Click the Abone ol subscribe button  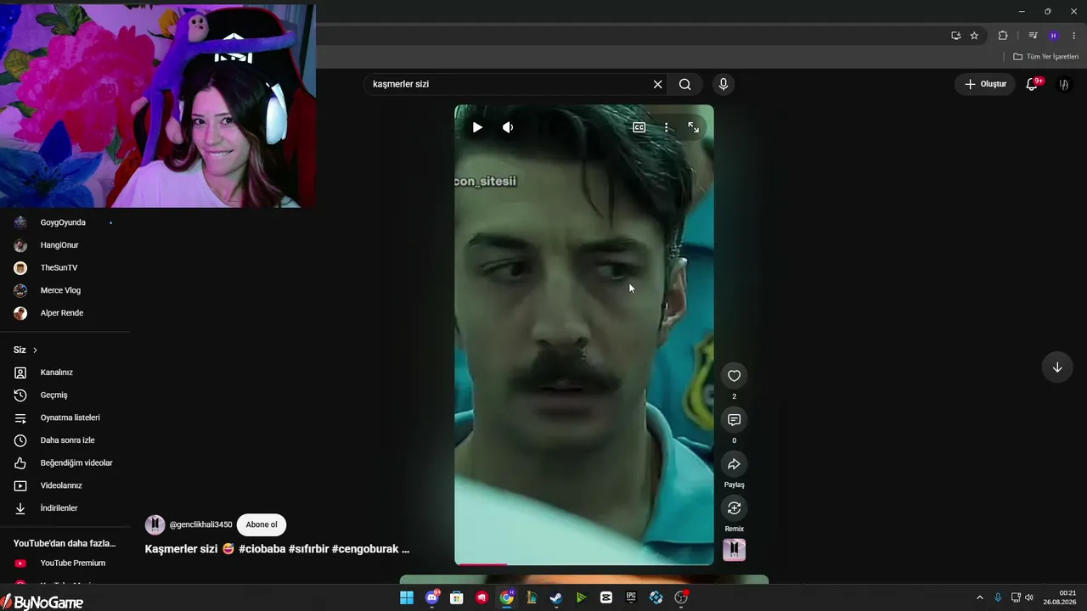[x=262, y=524]
